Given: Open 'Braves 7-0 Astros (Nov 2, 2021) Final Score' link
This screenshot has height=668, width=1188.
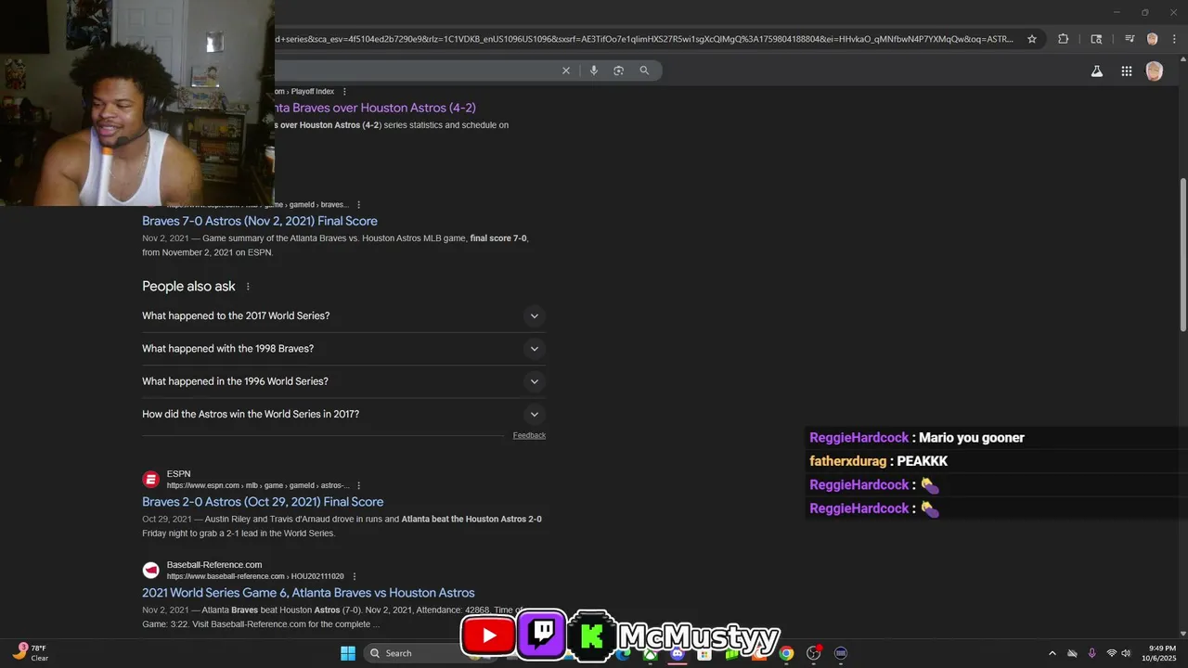Looking at the screenshot, I should (260, 221).
